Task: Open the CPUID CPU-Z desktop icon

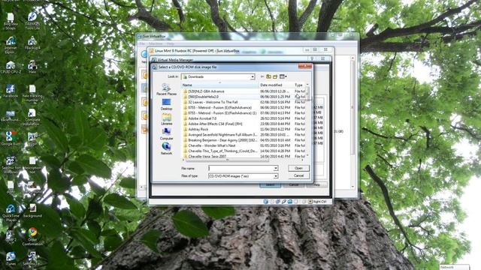Action: pyautogui.click(x=11, y=67)
